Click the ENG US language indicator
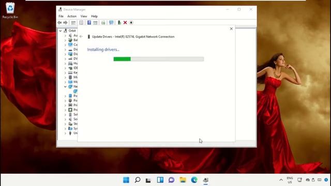This screenshot has width=331, height=186. tap(290, 180)
